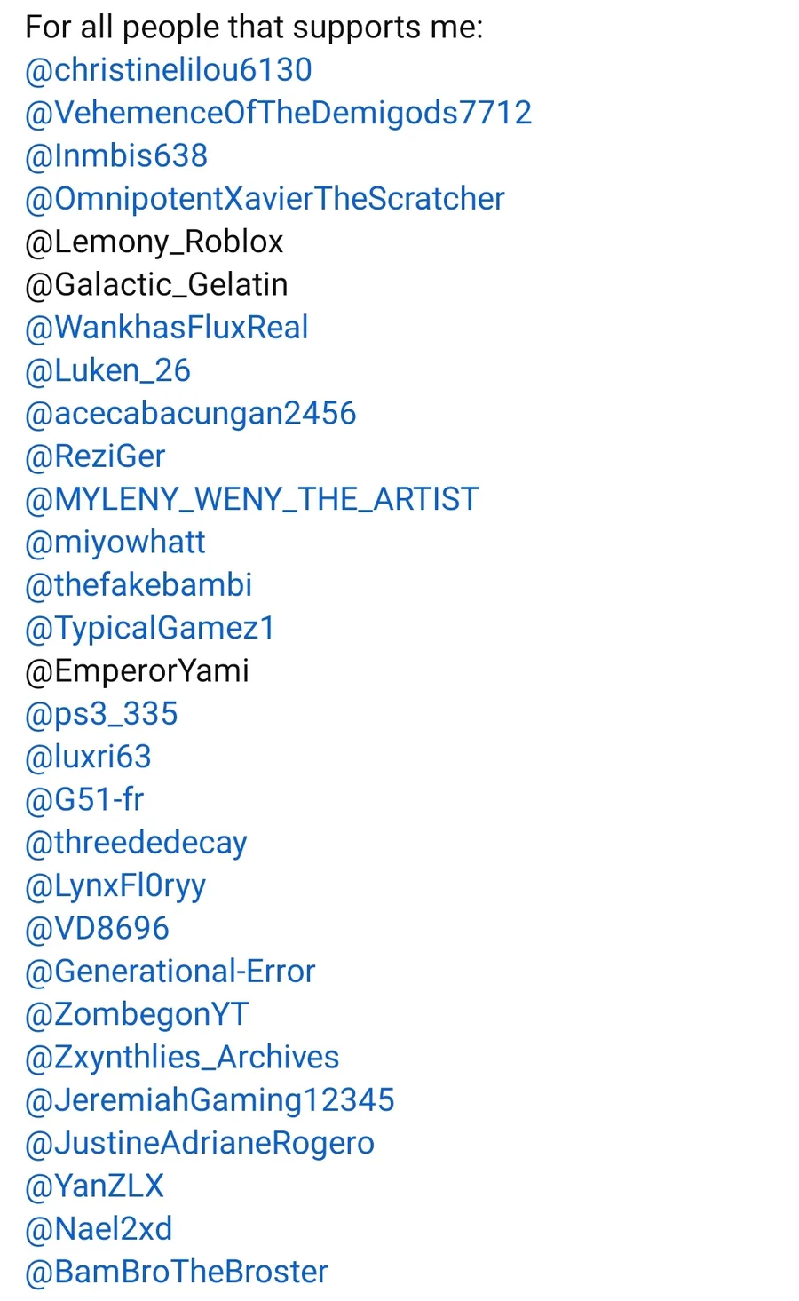Visit @OmnipotentXavierTheScratcher's channel link
The image size is (799, 1301).
[x=265, y=199]
